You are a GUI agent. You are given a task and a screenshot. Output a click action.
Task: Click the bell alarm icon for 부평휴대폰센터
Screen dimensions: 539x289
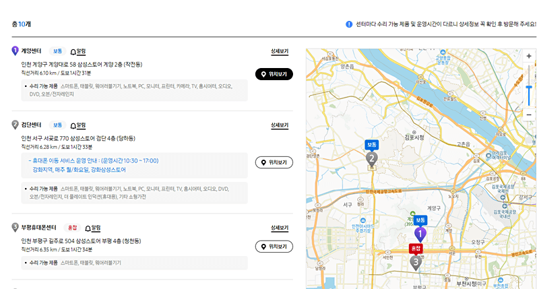tap(88, 228)
